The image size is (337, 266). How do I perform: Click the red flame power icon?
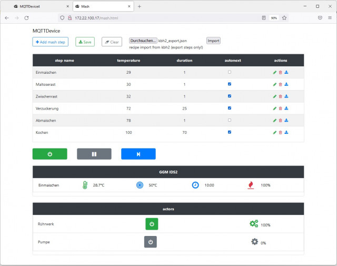click(x=251, y=185)
